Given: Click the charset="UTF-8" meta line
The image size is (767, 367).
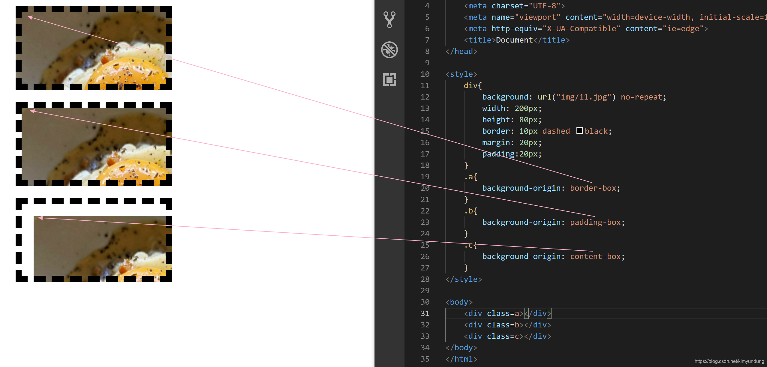Looking at the screenshot, I should [x=514, y=6].
